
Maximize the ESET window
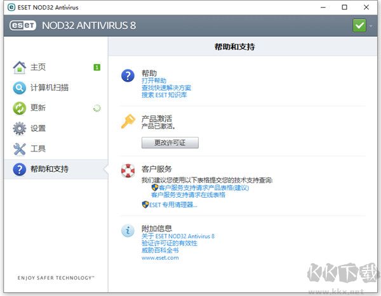[345, 7]
